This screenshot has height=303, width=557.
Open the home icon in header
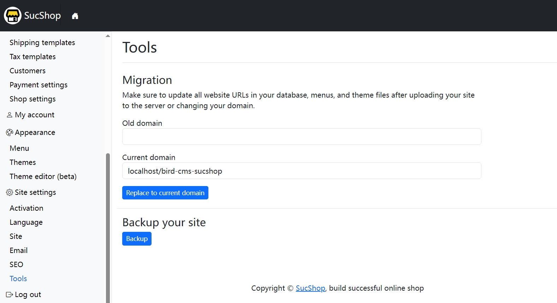point(75,16)
